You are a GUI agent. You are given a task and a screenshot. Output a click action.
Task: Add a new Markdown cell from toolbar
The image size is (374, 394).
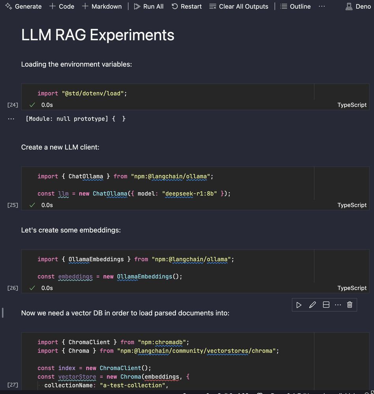click(102, 6)
